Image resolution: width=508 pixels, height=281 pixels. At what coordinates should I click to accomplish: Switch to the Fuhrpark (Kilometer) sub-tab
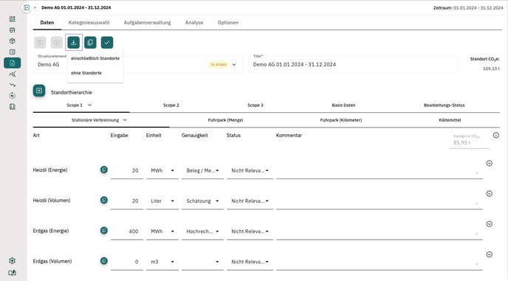341,120
